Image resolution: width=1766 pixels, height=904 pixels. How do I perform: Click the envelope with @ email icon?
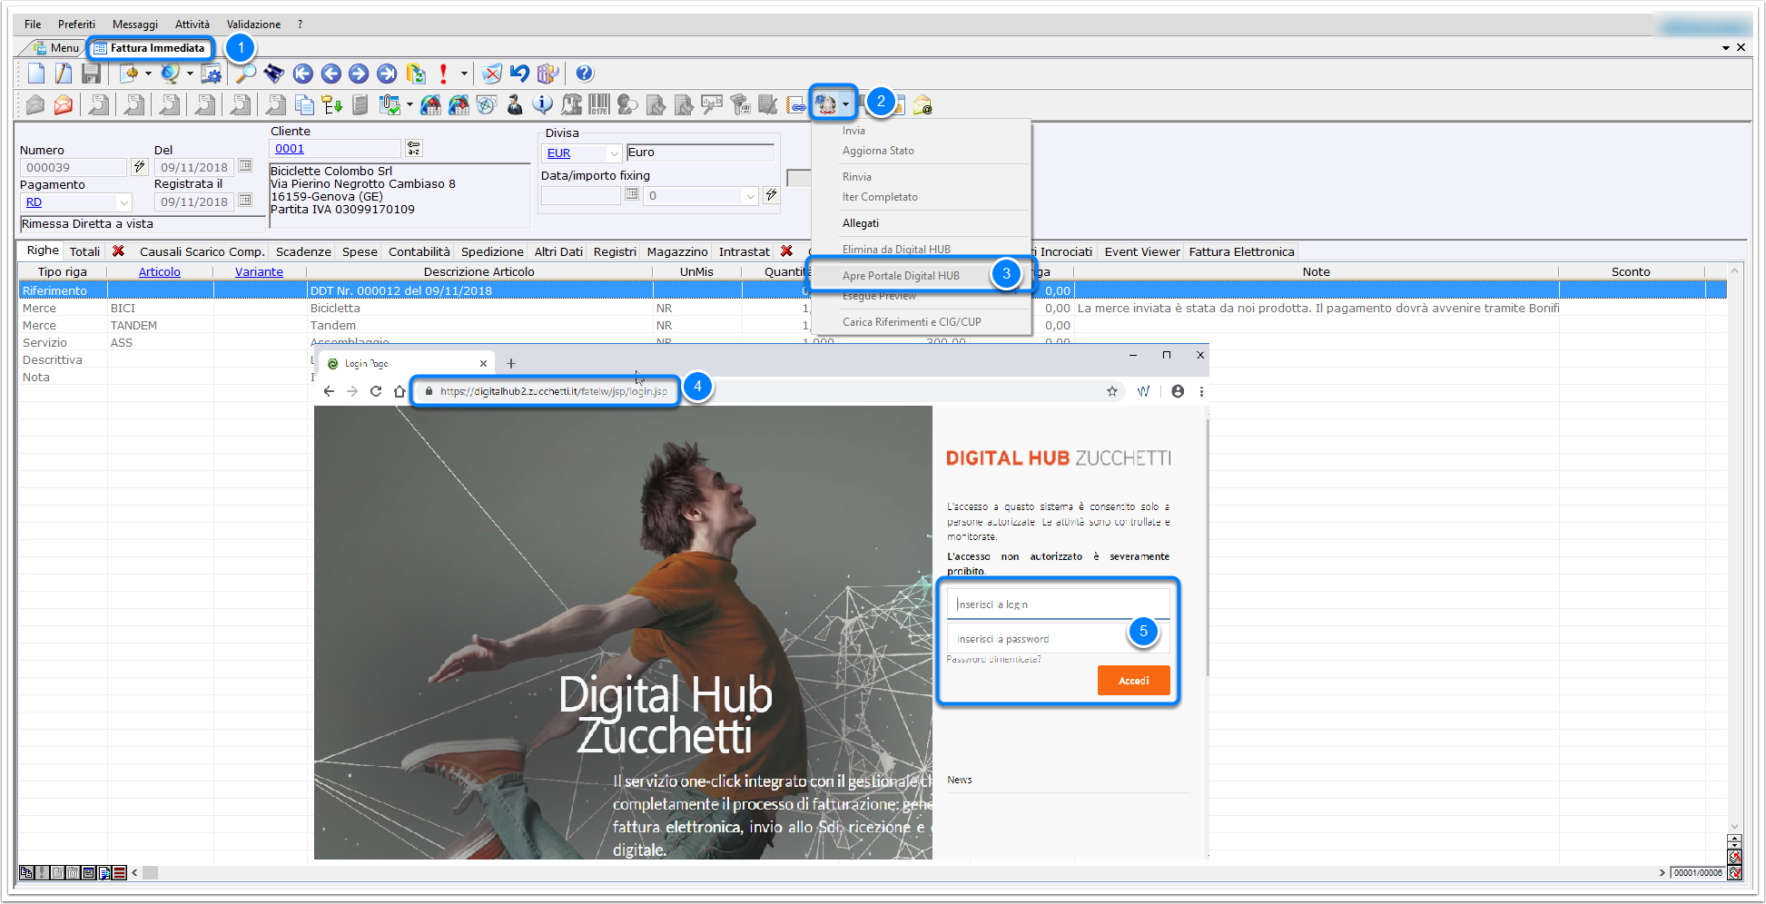922,105
